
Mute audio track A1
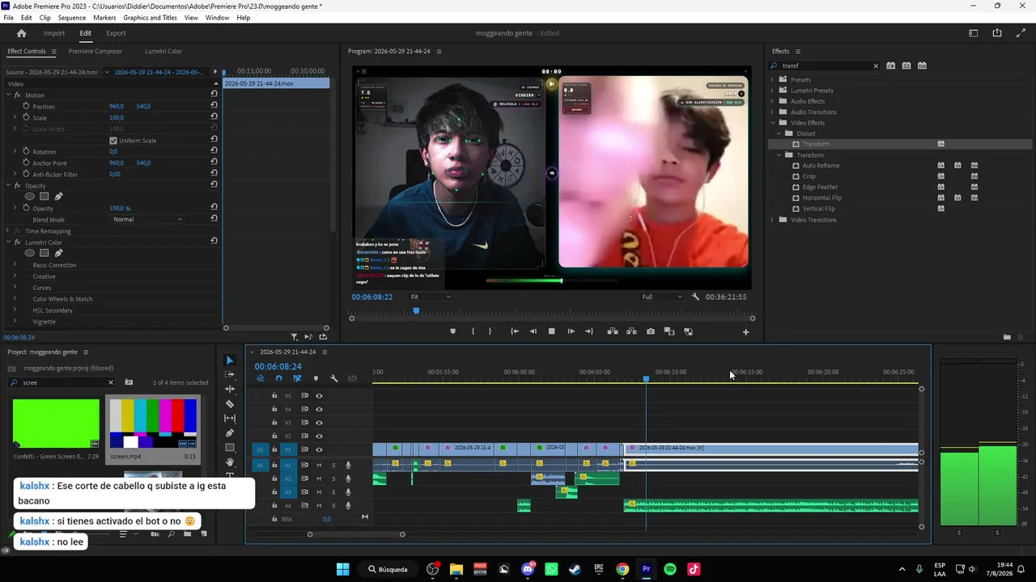point(319,465)
